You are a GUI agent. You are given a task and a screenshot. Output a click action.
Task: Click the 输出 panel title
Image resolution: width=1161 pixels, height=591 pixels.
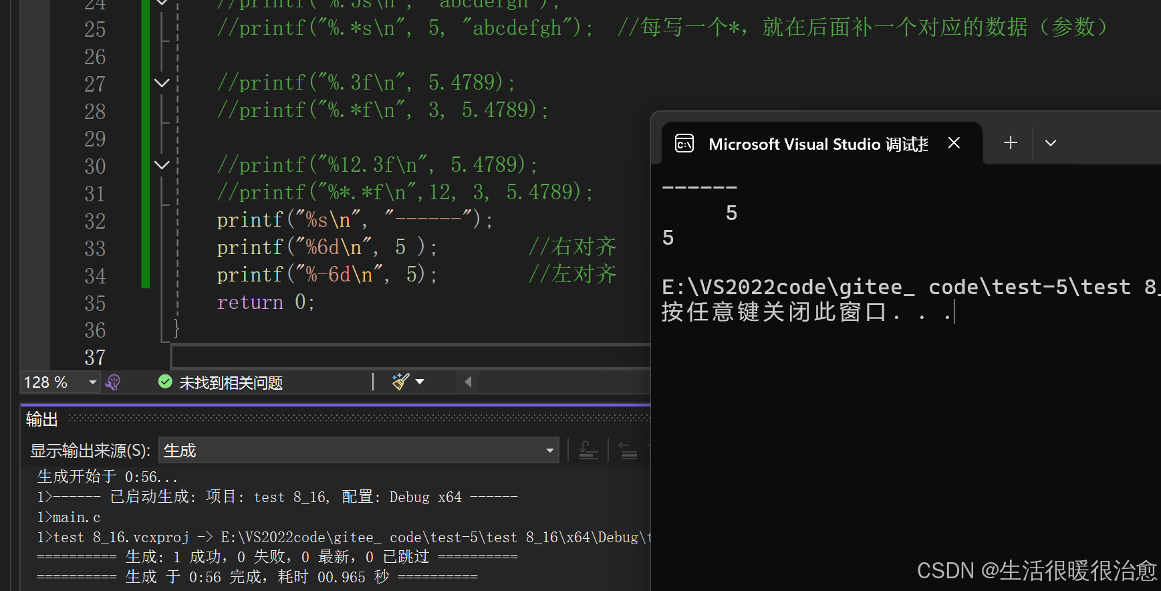click(42, 419)
